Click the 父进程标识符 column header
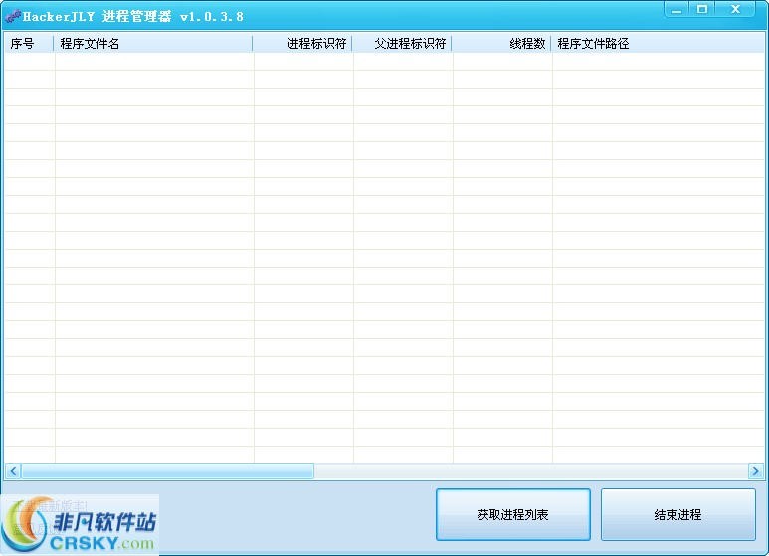 402,43
